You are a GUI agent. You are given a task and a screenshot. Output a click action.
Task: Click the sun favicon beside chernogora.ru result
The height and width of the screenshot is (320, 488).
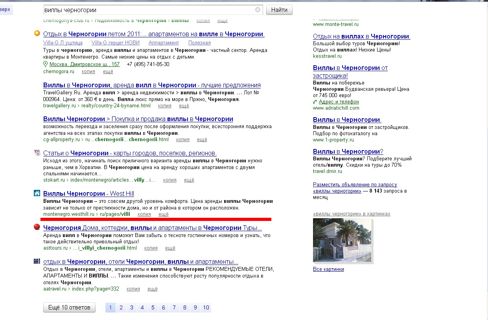pos(37,33)
